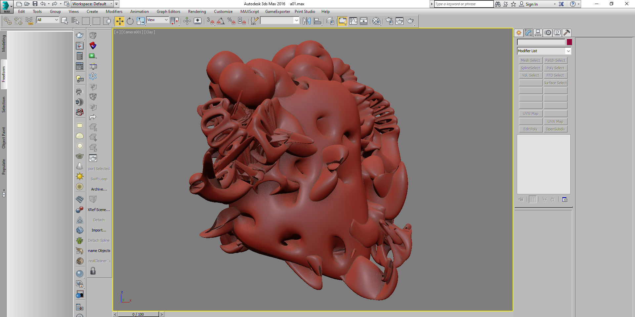Viewport: 635px width, 317px height.
Task: Click the Render Production teapot icon
Action: pyautogui.click(x=410, y=21)
